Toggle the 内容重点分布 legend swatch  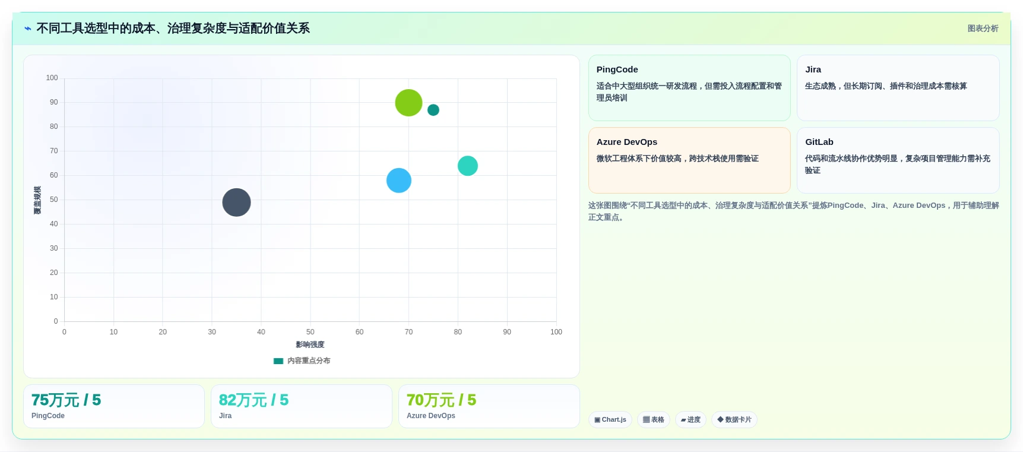(x=278, y=361)
